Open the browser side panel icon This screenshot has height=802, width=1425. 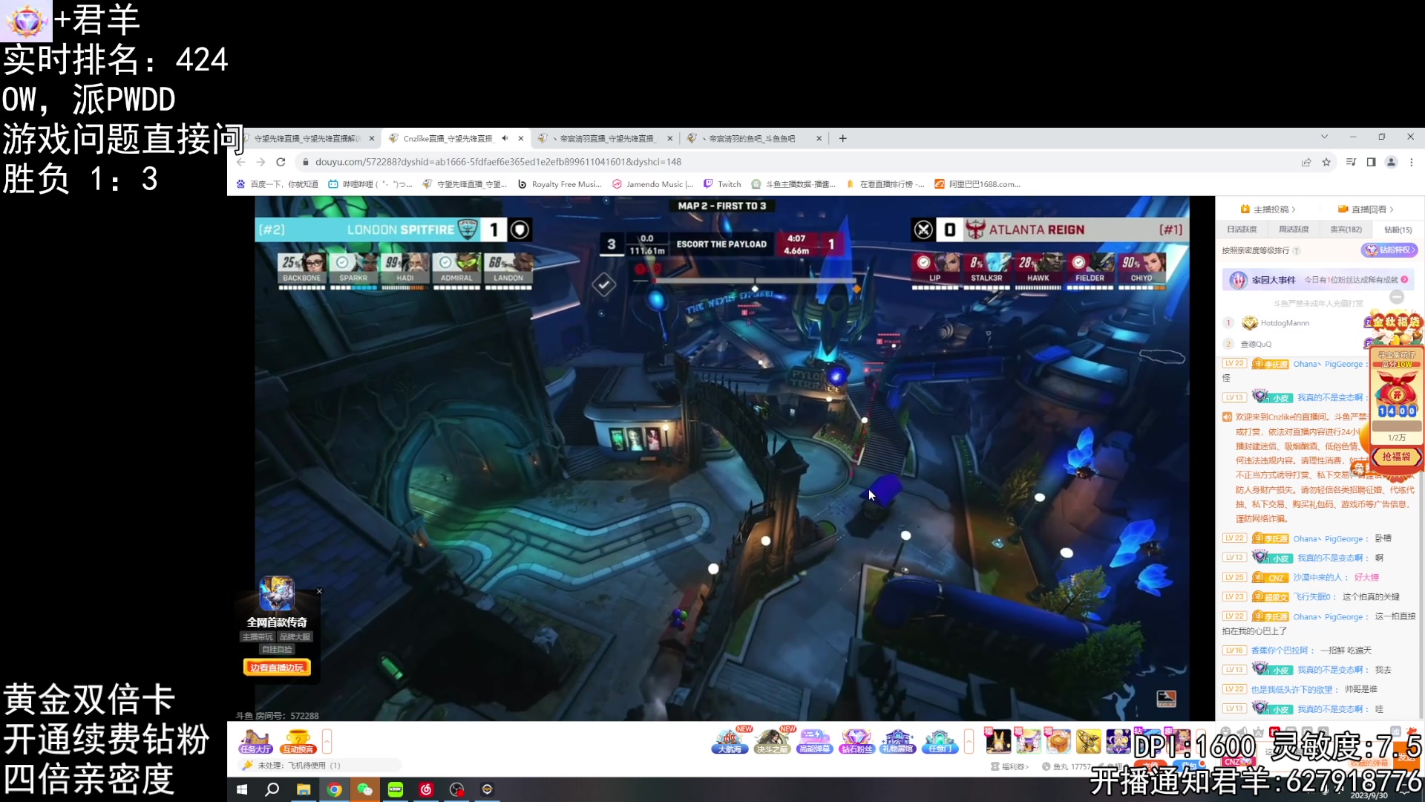(1371, 162)
